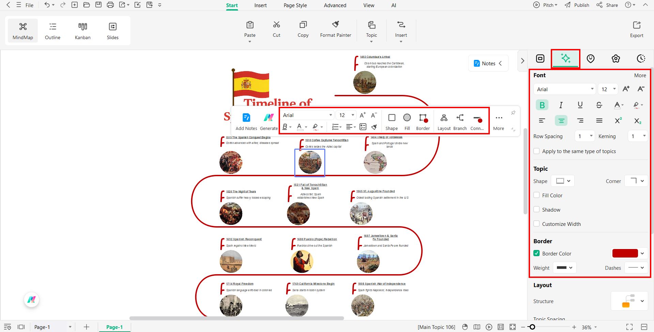The height and width of the screenshot is (332, 654).
Task: Click the italic button in Font panel
Action: (561, 105)
